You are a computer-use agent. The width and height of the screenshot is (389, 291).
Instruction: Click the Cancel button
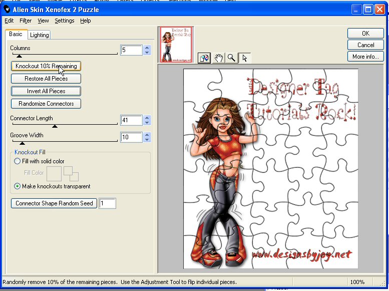click(365, 45)
